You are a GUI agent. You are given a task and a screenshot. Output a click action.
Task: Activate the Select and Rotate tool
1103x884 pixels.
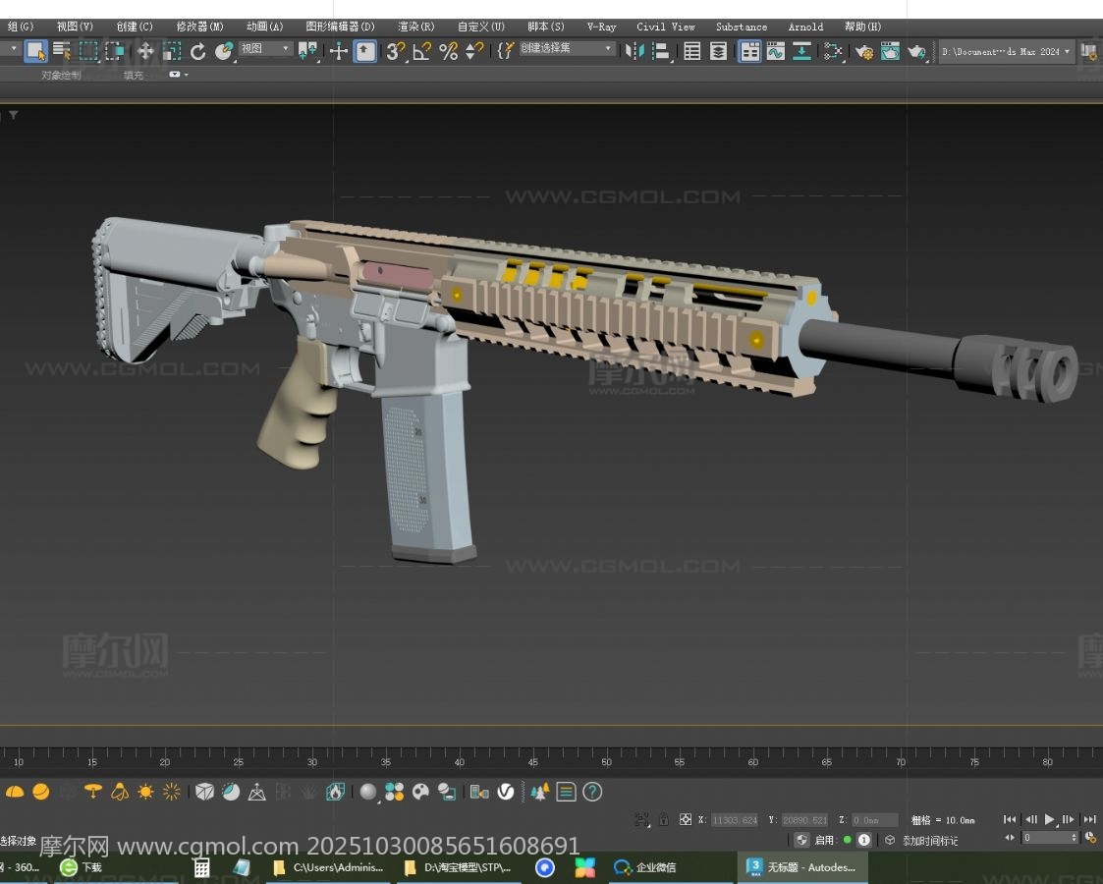coord(198,51)
